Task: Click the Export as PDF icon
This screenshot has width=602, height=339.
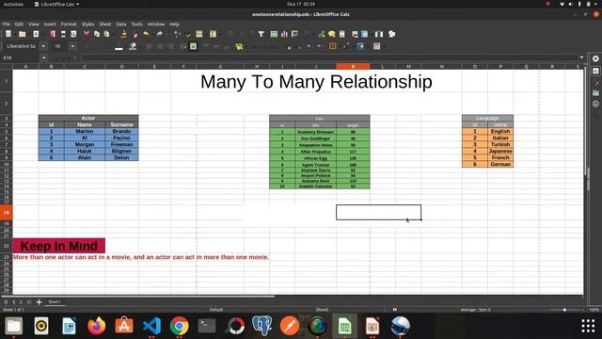Action: pyautogui.click(x=53, y=34)
